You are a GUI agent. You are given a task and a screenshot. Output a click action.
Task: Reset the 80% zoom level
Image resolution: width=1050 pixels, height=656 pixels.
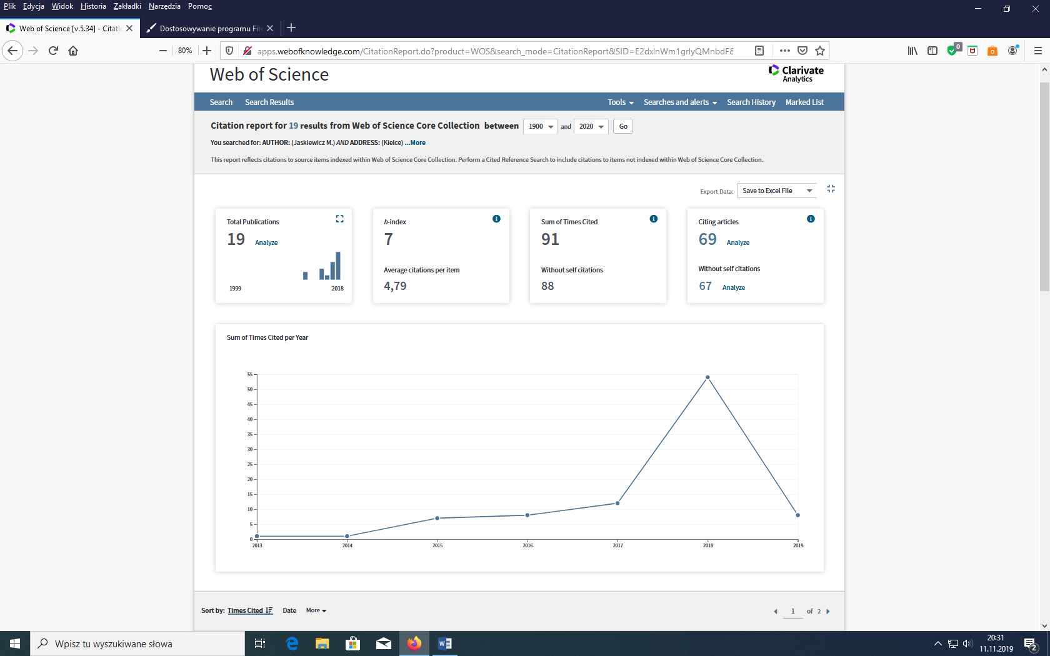tap(185, 51)
